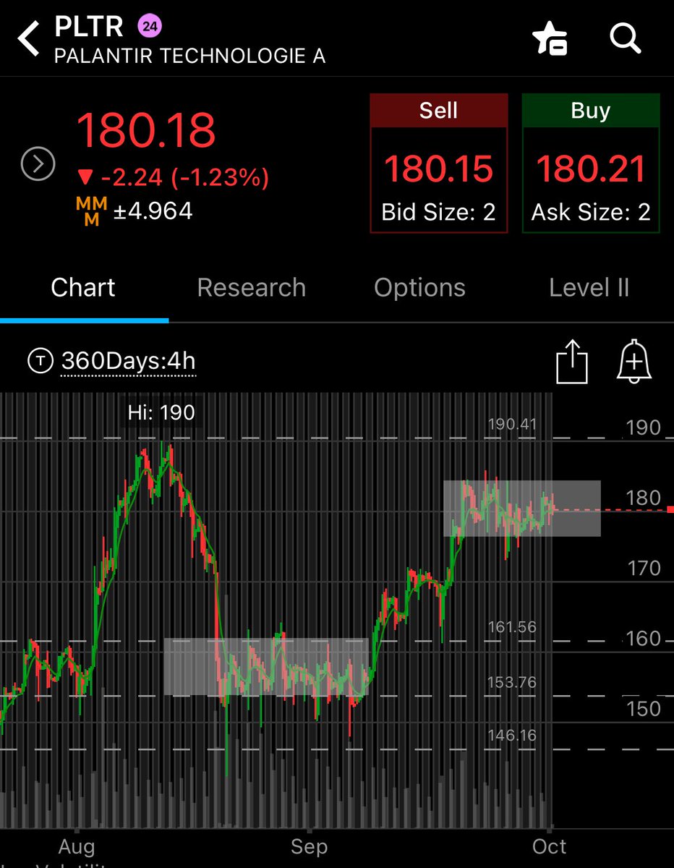The image size is (674, 868).
Task: Tap the red current price marker on axis
Action: point(670,510)
